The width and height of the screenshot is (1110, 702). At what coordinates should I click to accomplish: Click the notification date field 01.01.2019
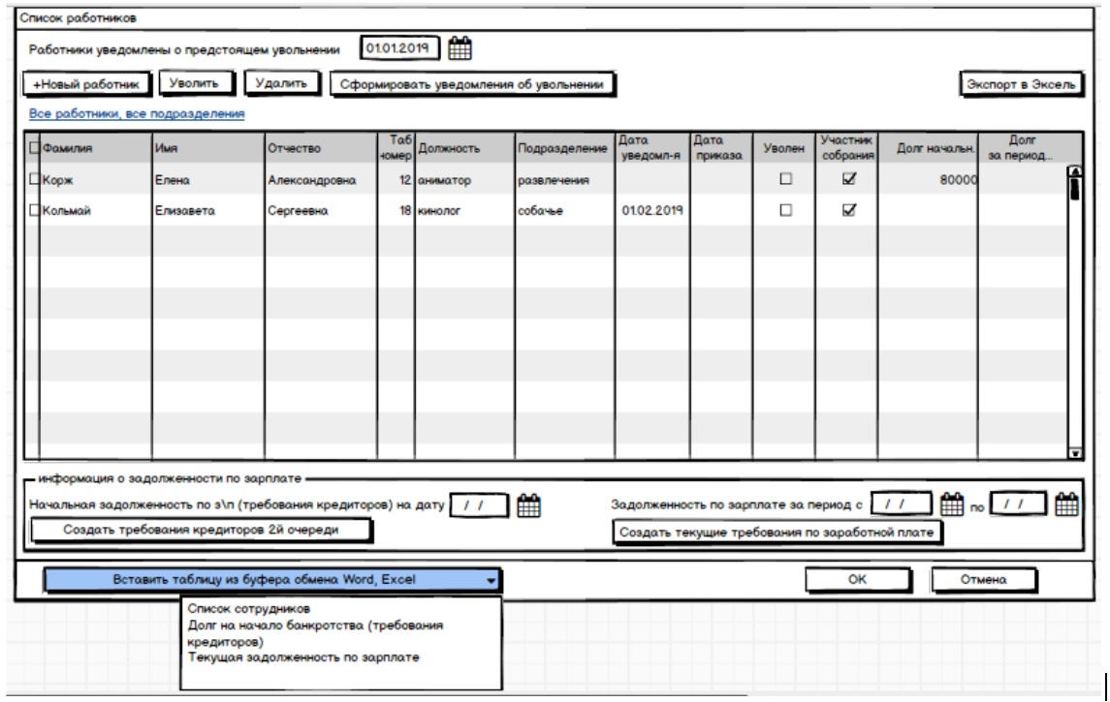(399, 47)
